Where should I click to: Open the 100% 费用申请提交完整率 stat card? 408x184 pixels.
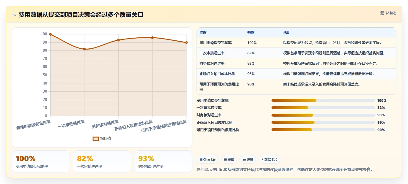coord(41,161)
